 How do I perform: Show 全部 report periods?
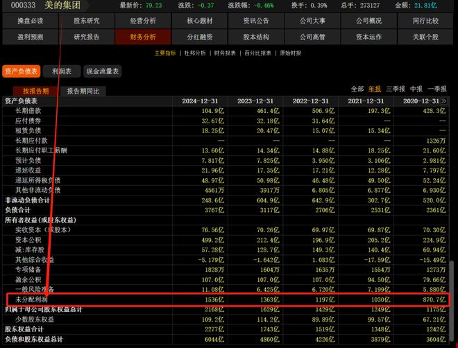click(x=357, y=89)
